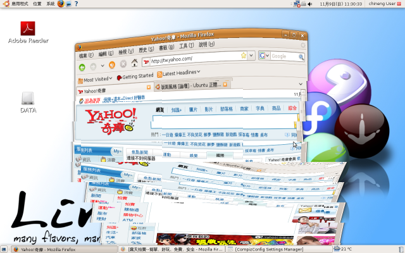The height and width of the screenshot is (253, 405).
Task: Open the list all tabs arrow
Action: 301,84
